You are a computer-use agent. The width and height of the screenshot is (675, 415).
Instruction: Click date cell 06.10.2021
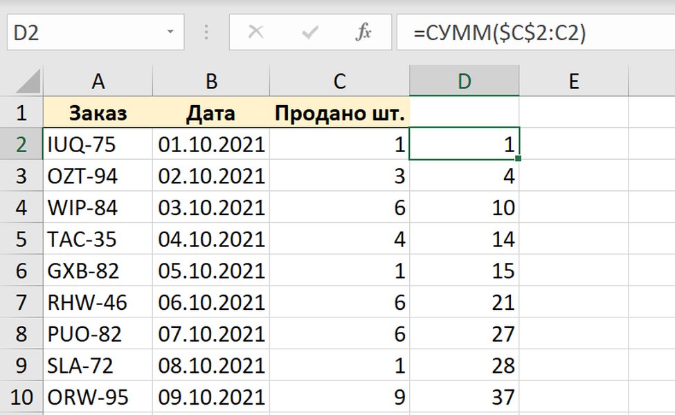211,302
